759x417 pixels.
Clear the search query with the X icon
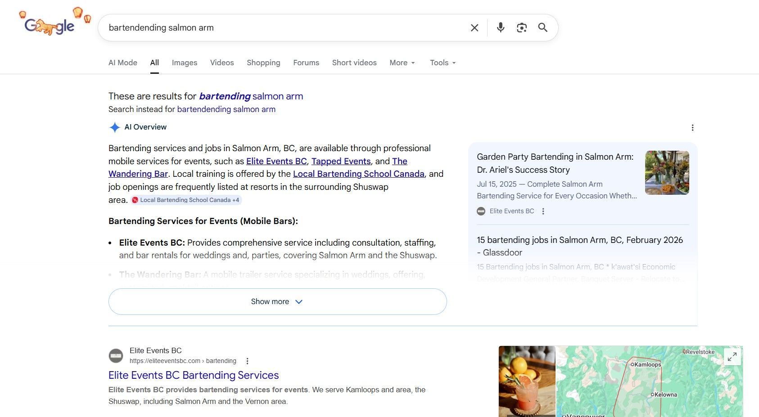point(474,27)
